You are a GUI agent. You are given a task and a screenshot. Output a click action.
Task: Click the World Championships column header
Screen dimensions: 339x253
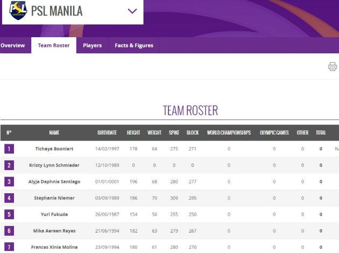(x=229, y=133)
